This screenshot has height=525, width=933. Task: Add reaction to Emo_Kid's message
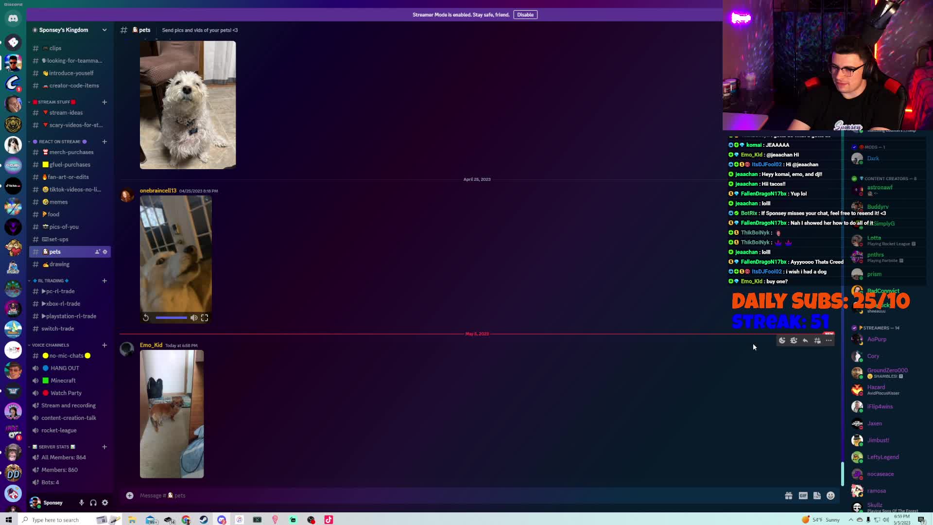(x=782, y=340)
